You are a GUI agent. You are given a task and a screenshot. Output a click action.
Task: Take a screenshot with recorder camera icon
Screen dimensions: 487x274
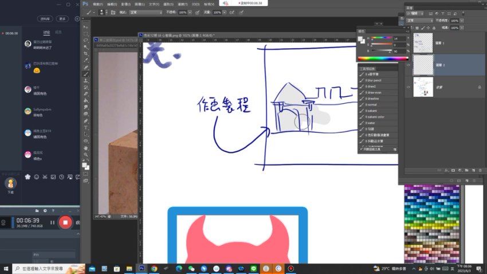78,222
